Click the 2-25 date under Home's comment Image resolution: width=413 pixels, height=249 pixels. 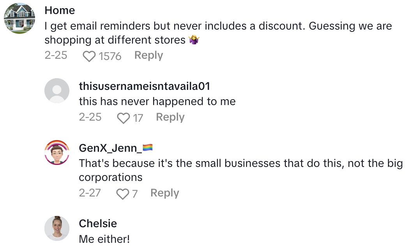point(56,56)
